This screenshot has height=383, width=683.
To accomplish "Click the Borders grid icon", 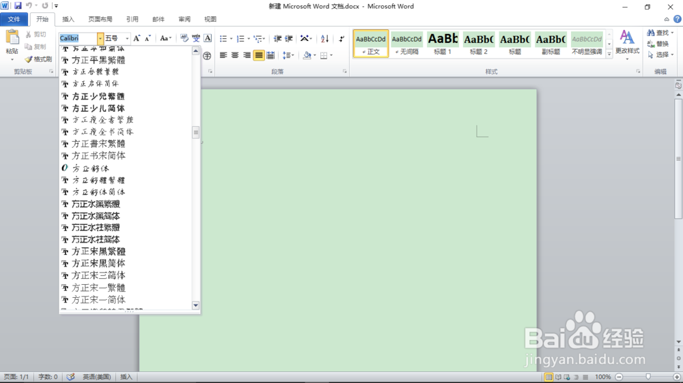I will click(x=324, y=55).
